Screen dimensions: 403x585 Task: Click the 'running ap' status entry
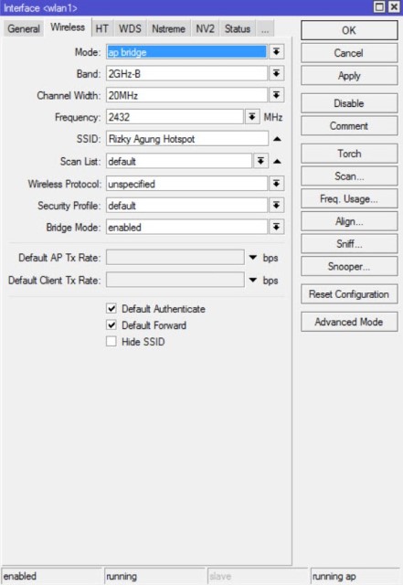click(x=355, y=576)
